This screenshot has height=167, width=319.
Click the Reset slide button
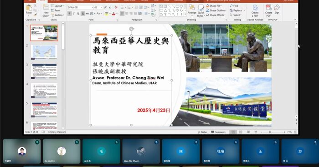[x=56, y=10]
